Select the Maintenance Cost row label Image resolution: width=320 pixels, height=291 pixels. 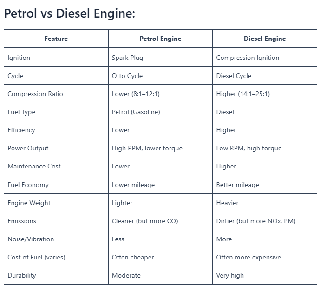[x=56, y=166]
